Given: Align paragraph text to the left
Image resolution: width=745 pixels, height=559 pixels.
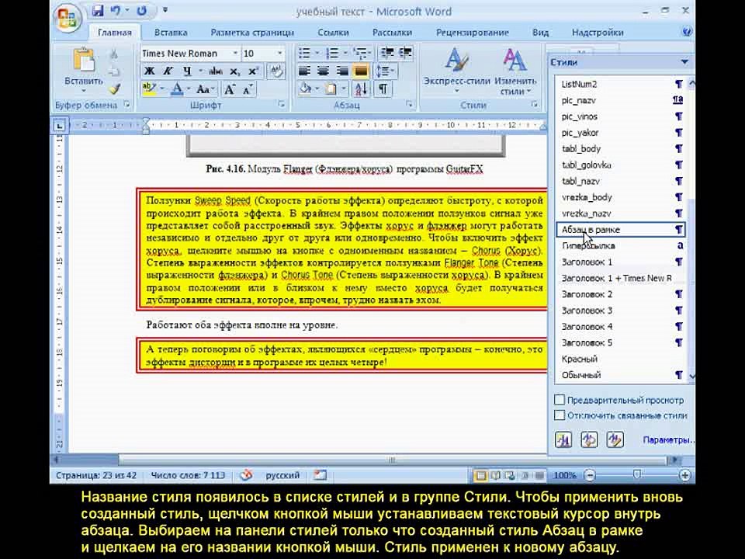Looking at the screenshot, I should pos(304,71).
